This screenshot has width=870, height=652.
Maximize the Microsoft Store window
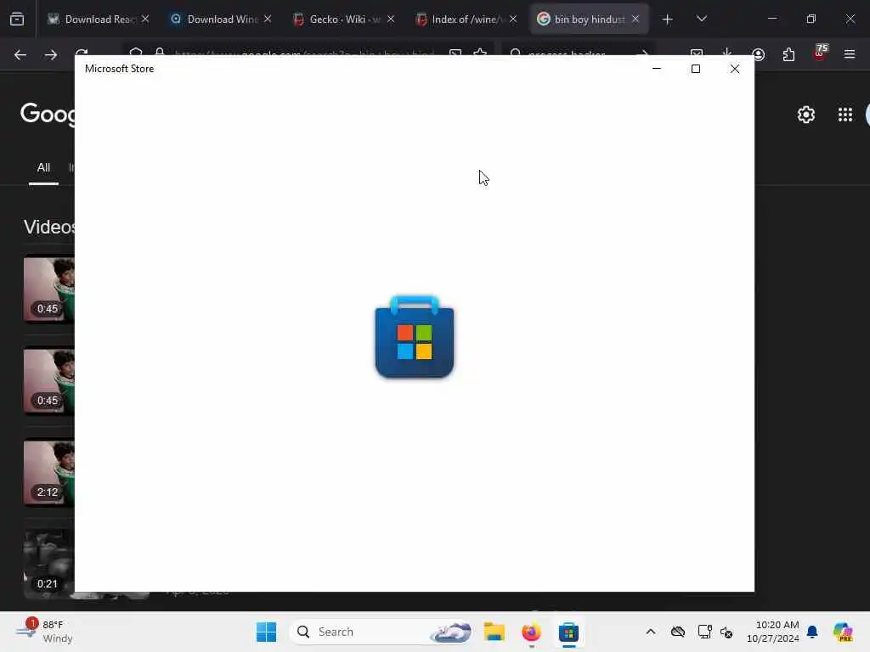tap(696, 69)
